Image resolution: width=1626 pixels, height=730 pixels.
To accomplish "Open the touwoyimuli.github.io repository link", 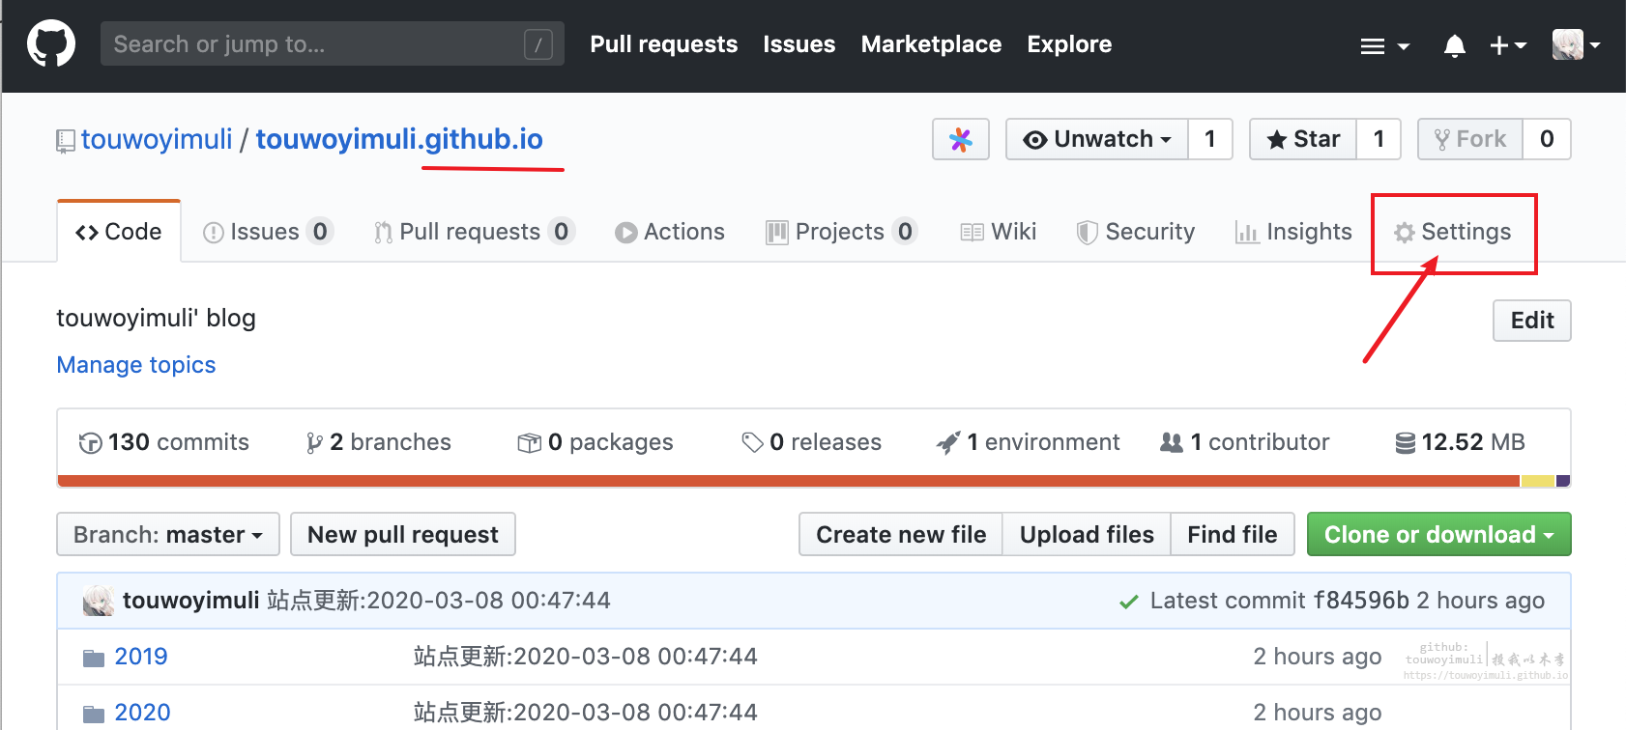I will click(399, 139).
